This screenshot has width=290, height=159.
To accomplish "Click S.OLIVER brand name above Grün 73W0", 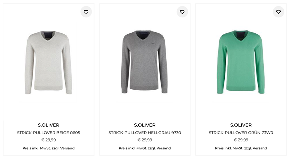I will [241, 125].
